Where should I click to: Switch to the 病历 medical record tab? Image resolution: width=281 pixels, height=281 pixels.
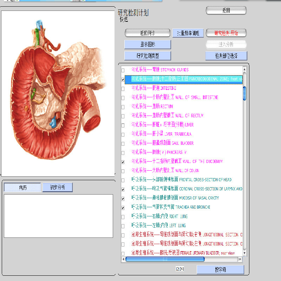(x=22, y=188)
